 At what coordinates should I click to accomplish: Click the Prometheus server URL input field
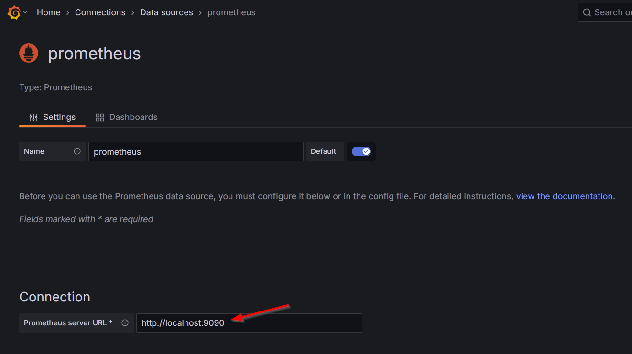point(249,322)
